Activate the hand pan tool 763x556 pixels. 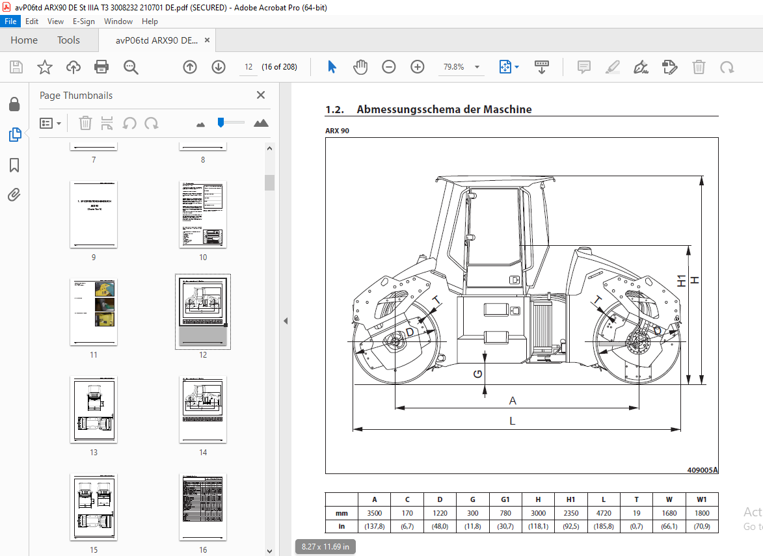point(360,66)
